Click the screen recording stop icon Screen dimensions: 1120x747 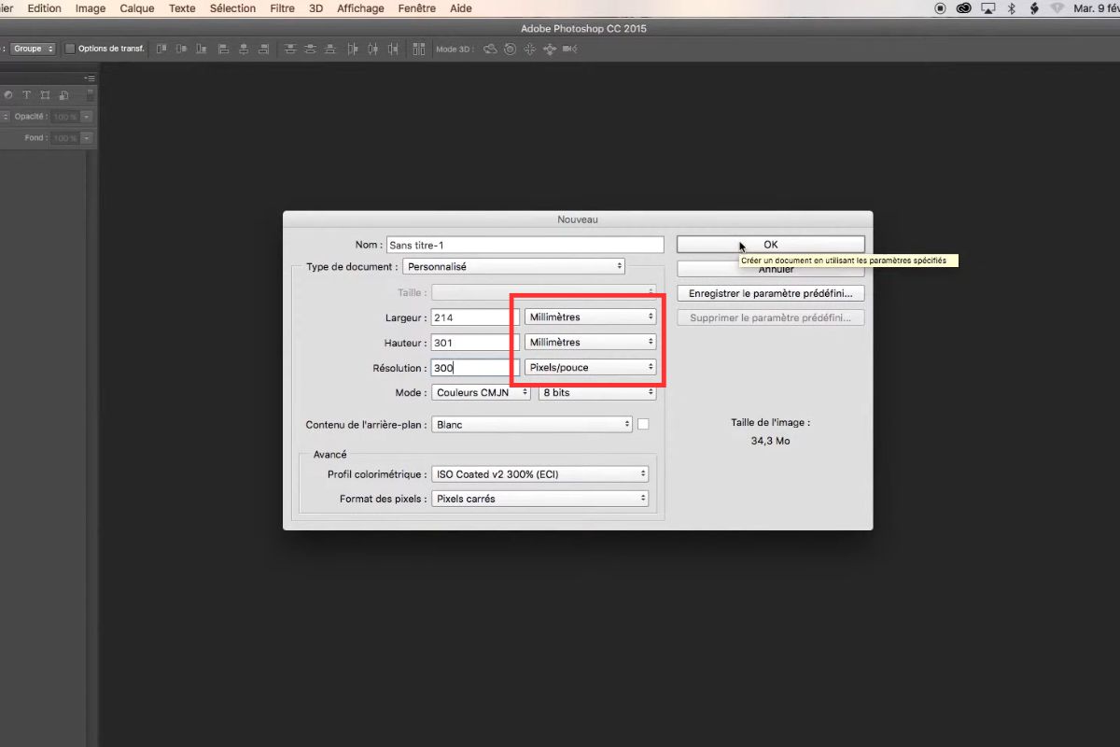click(x=940, y=8)
